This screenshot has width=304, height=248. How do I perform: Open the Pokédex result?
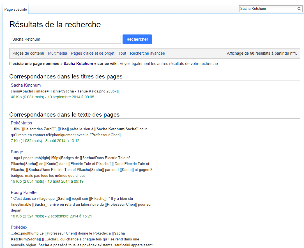pyautogui.click(x=19, y=227)
